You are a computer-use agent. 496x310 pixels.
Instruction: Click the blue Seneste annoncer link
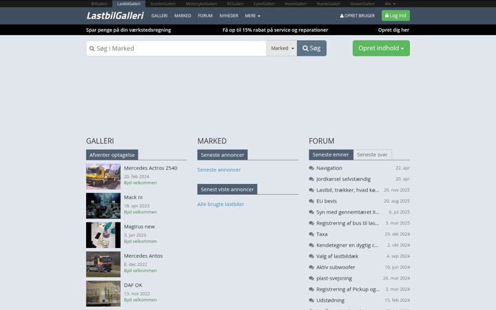219,170
